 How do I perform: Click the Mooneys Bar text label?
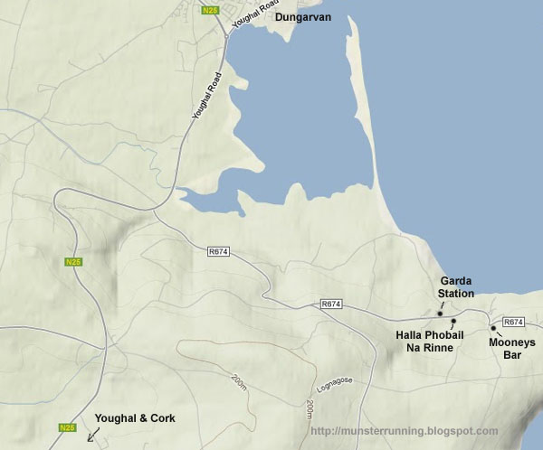tap(512, 348)
